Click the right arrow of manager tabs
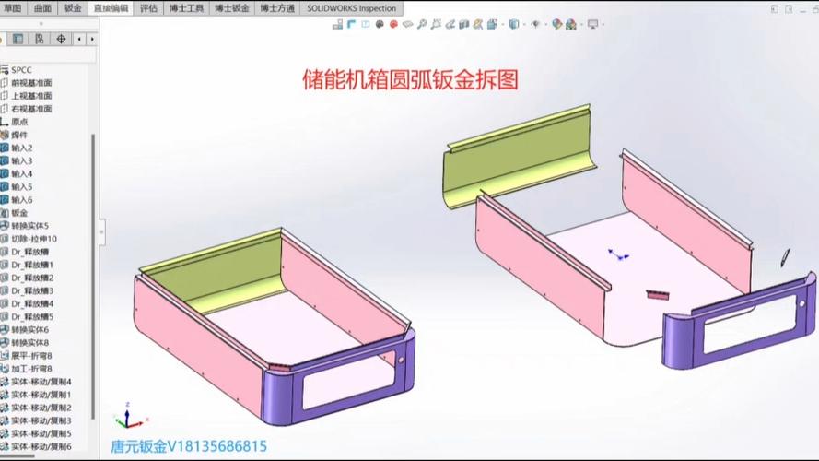 92,40
